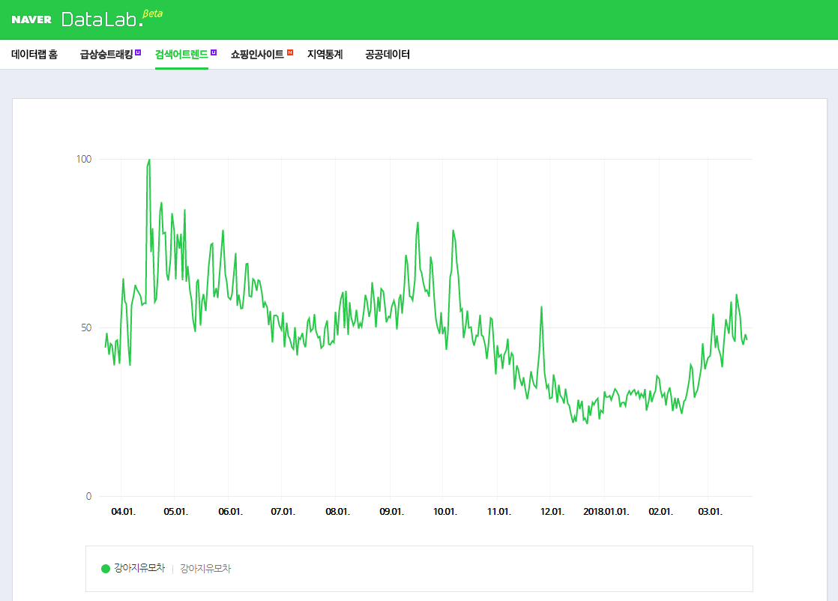Open the 데이터랩 홈 tab
Screen dimensions: 838x601
34,55
